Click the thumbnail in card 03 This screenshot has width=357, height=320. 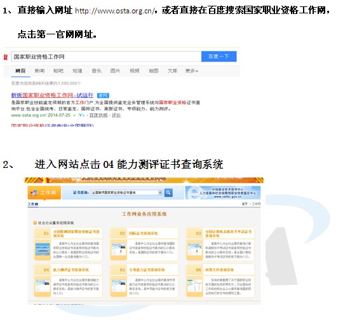point(194,249)
